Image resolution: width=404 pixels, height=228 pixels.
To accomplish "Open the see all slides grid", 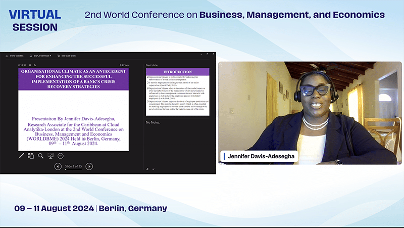I will 31,156.
